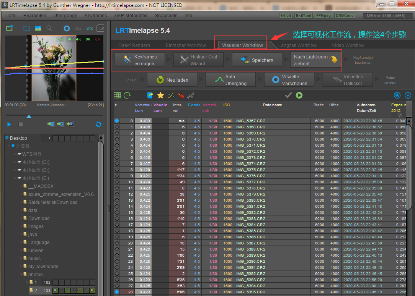Toggle the ALL curves display button

coord(78,29)
